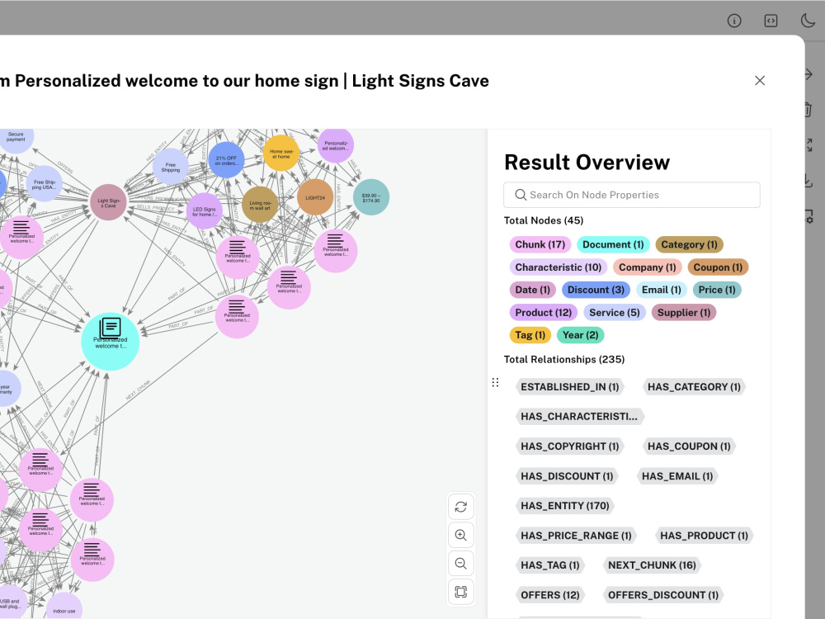Select the Characteristic (10) label
This screenshot has width=825, height=619.
click(559, 267)
